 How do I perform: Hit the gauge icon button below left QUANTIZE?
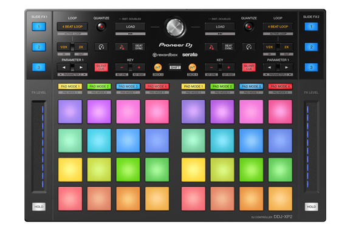(101, 47)
